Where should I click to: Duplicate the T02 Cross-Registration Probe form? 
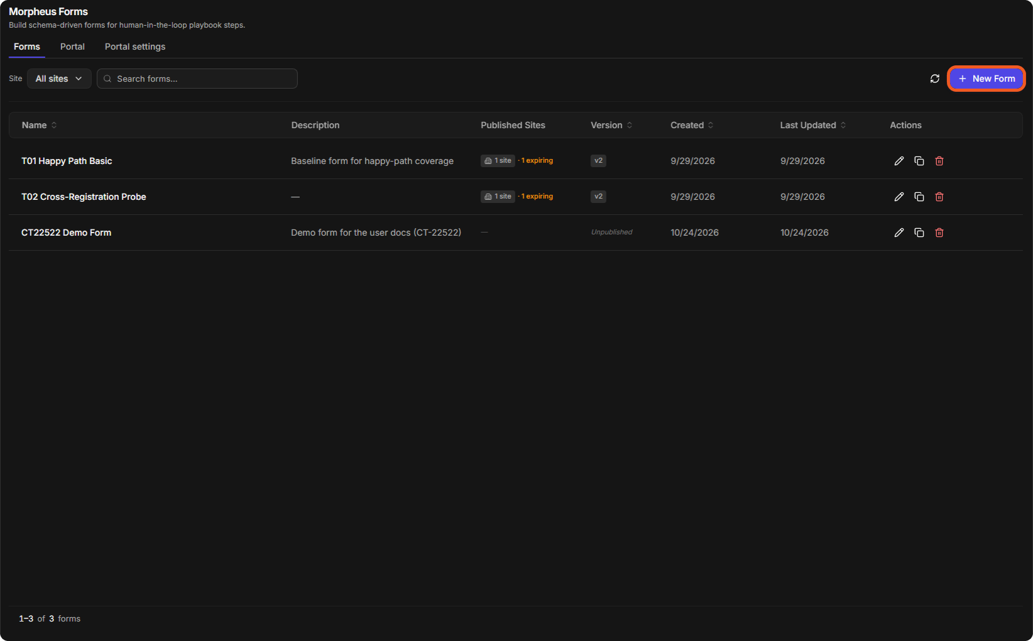coord(919,197)
